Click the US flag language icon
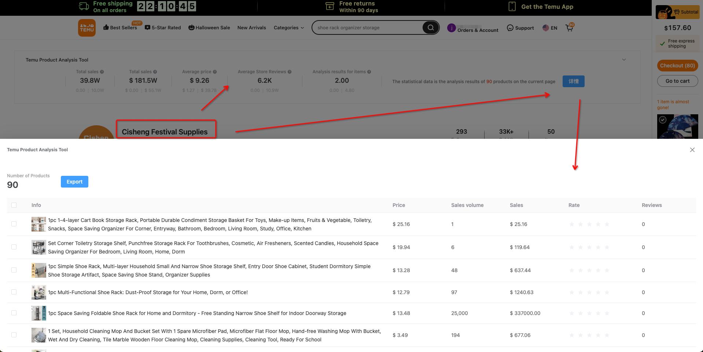 [546, 28]
